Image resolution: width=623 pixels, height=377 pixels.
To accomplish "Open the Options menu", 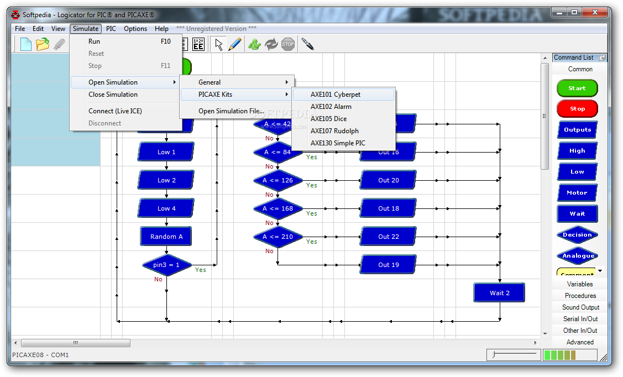I will click(x=135, y=29).
